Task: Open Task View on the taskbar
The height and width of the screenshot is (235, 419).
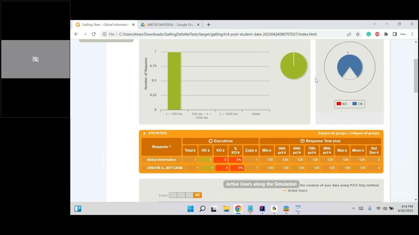Action: 214,209
